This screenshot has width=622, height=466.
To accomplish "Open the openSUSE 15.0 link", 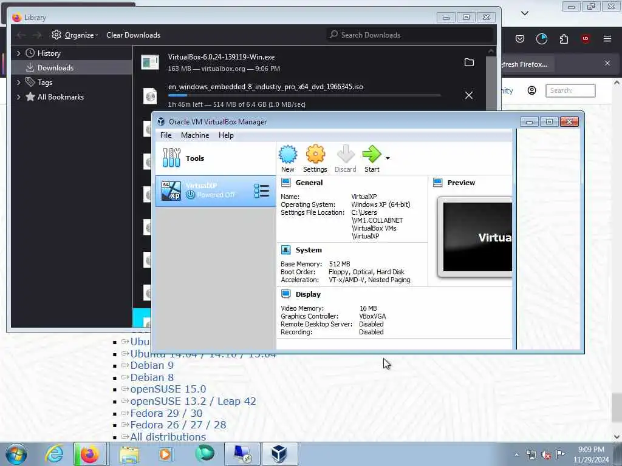I will click(168, 389).
